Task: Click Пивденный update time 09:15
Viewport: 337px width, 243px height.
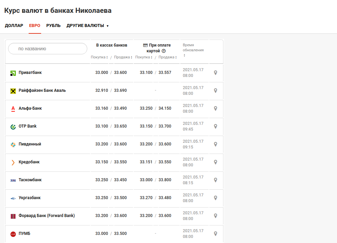Action: tap(188, 147)
